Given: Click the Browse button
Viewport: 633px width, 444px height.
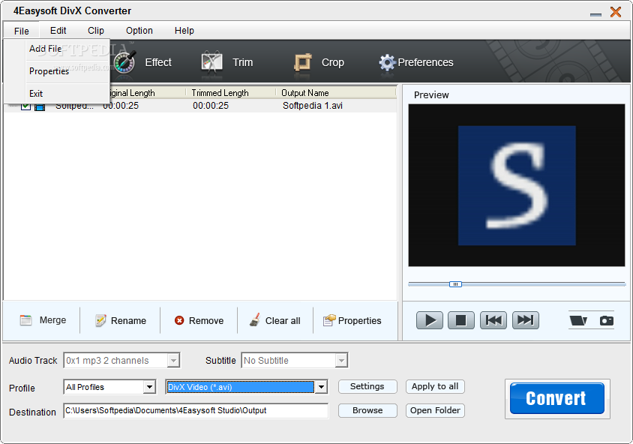Looking at the screenshot, I should [367, 410].
